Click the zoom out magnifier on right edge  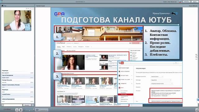click(196, 57)
